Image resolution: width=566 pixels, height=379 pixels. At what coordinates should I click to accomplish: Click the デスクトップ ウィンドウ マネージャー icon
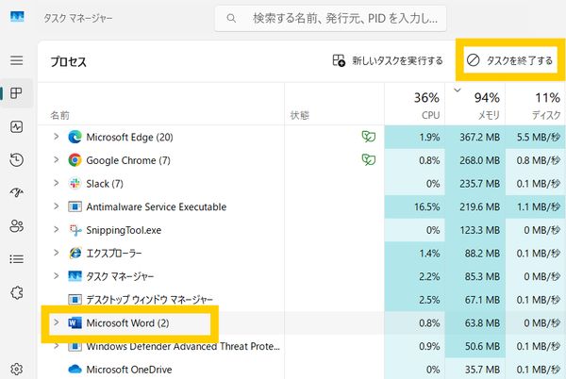coord(75,300)
